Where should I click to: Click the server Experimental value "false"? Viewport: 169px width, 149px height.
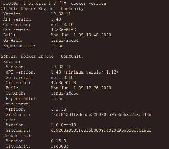click(57, 99)
